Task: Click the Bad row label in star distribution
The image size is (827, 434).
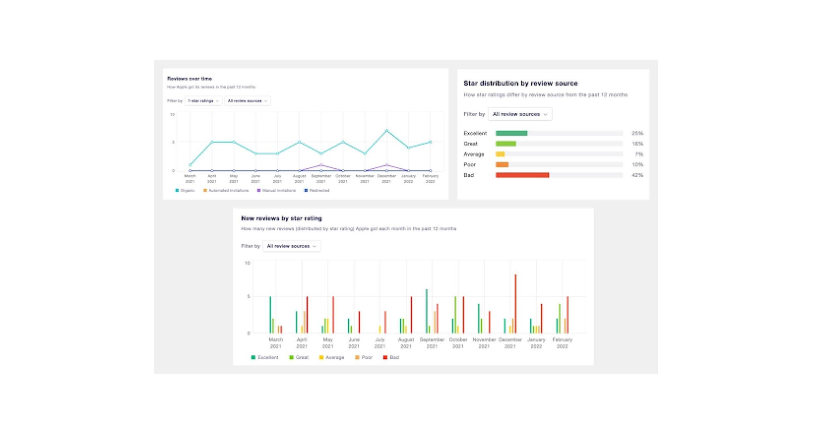Action: pos(468,175)
